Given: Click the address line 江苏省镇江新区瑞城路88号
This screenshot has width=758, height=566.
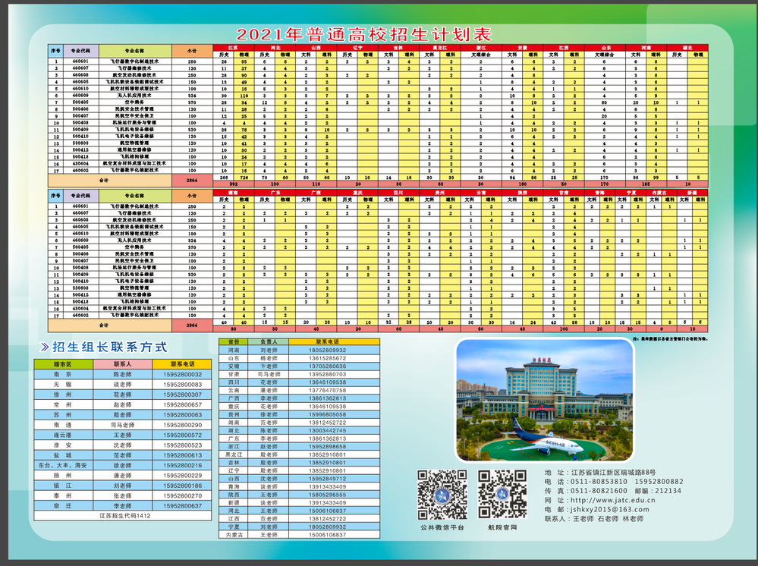Looking at the screenshot, I should tap(613, 472).
